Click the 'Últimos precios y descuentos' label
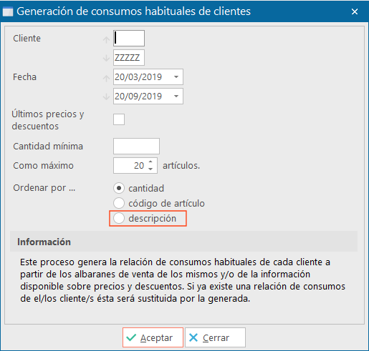The height and width of the screenshot is (351, 369). tap(48, 120)
